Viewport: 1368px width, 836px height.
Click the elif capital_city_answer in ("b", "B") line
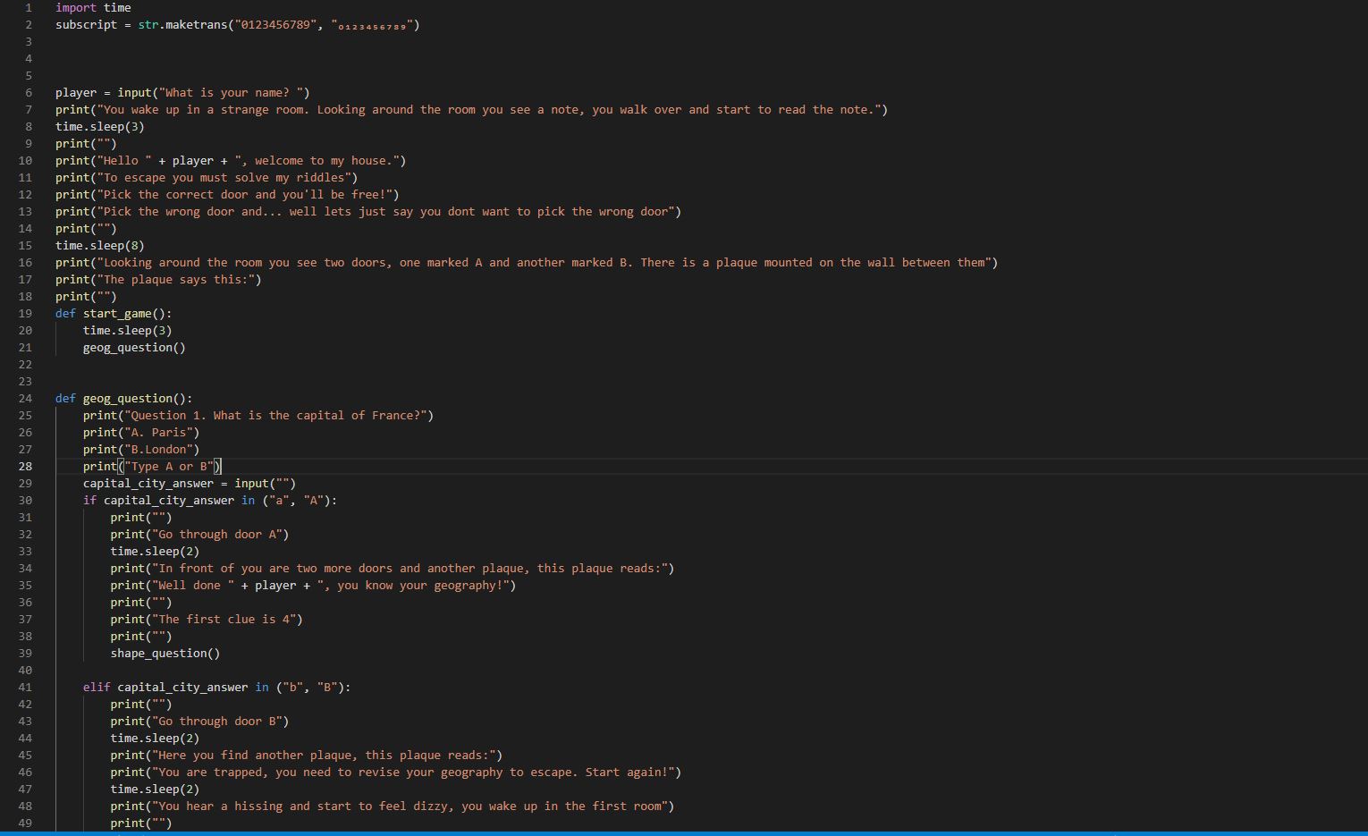[x=217, y=688]
